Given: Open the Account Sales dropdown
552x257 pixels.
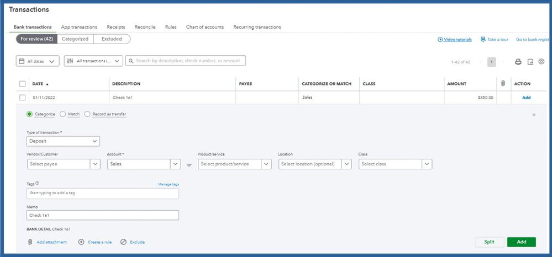Looking at the screenshot, I should [144, 164].
